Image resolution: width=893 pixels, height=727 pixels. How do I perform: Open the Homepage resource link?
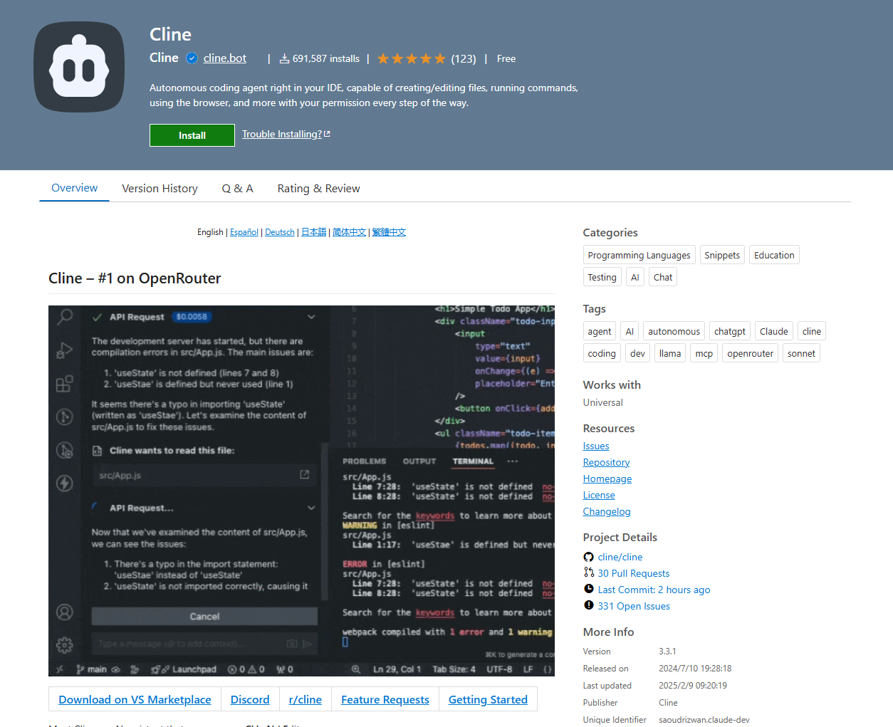(x=607, y=478)
